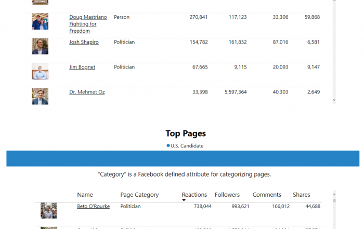Viewport: 364px width, 229px height.
Task: Click the sort arrow under Reactions
Action: click(x=184, y=200)
